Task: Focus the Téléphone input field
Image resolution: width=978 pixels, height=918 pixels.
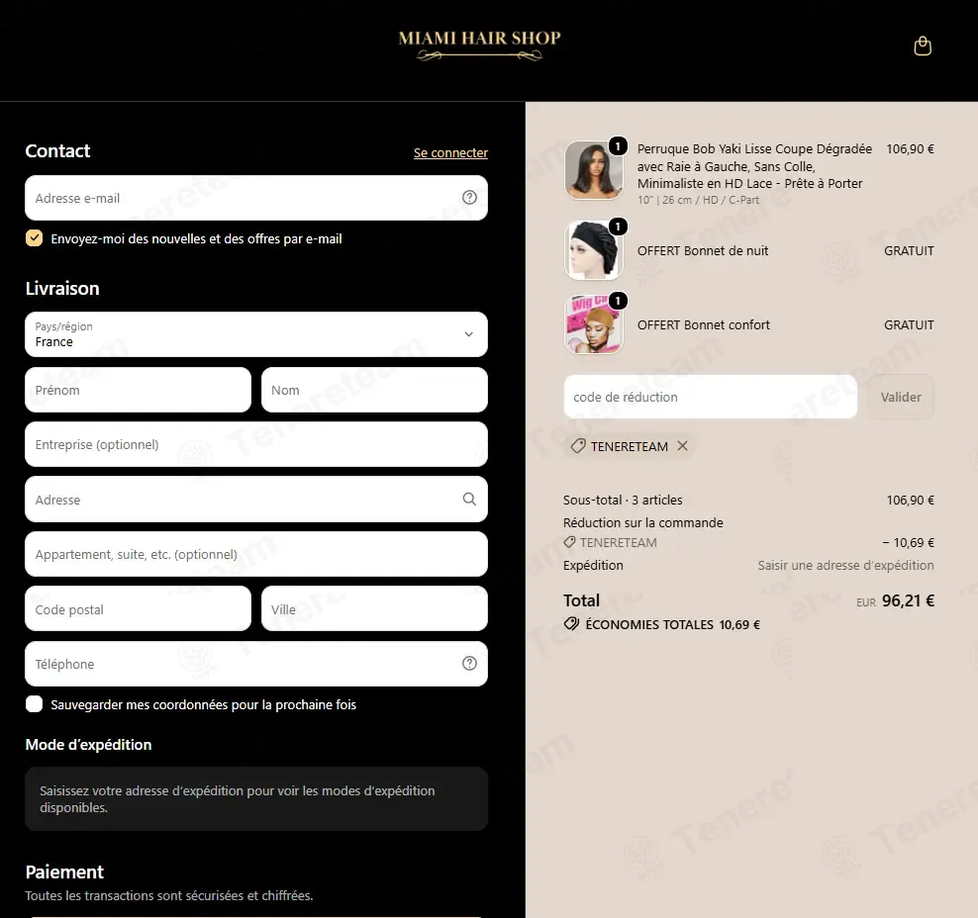Action: point(256,664)
